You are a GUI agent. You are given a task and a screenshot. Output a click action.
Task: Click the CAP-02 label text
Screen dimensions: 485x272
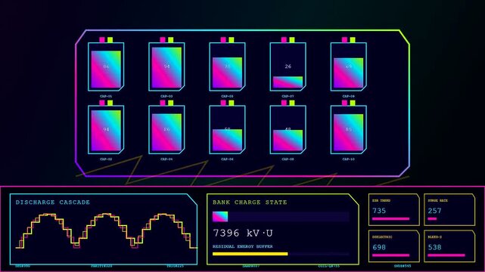pyautogui.click(x=106, y=159)
